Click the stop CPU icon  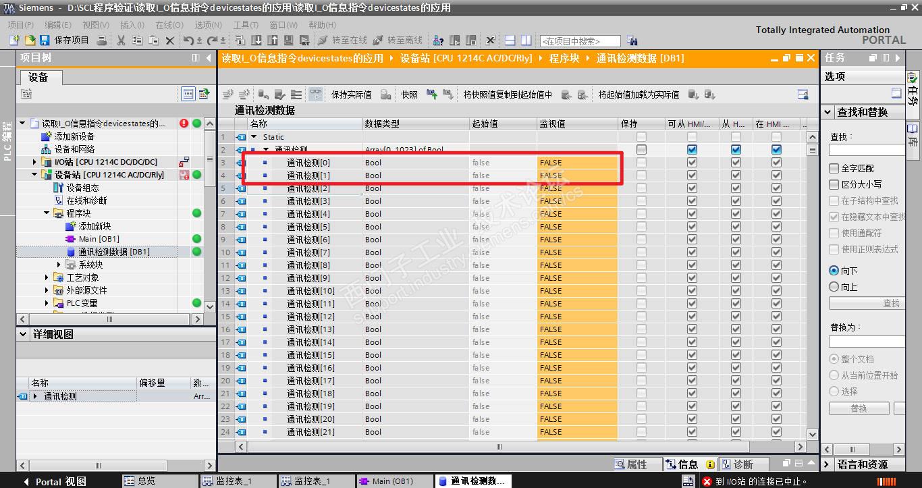pos(472,40)
